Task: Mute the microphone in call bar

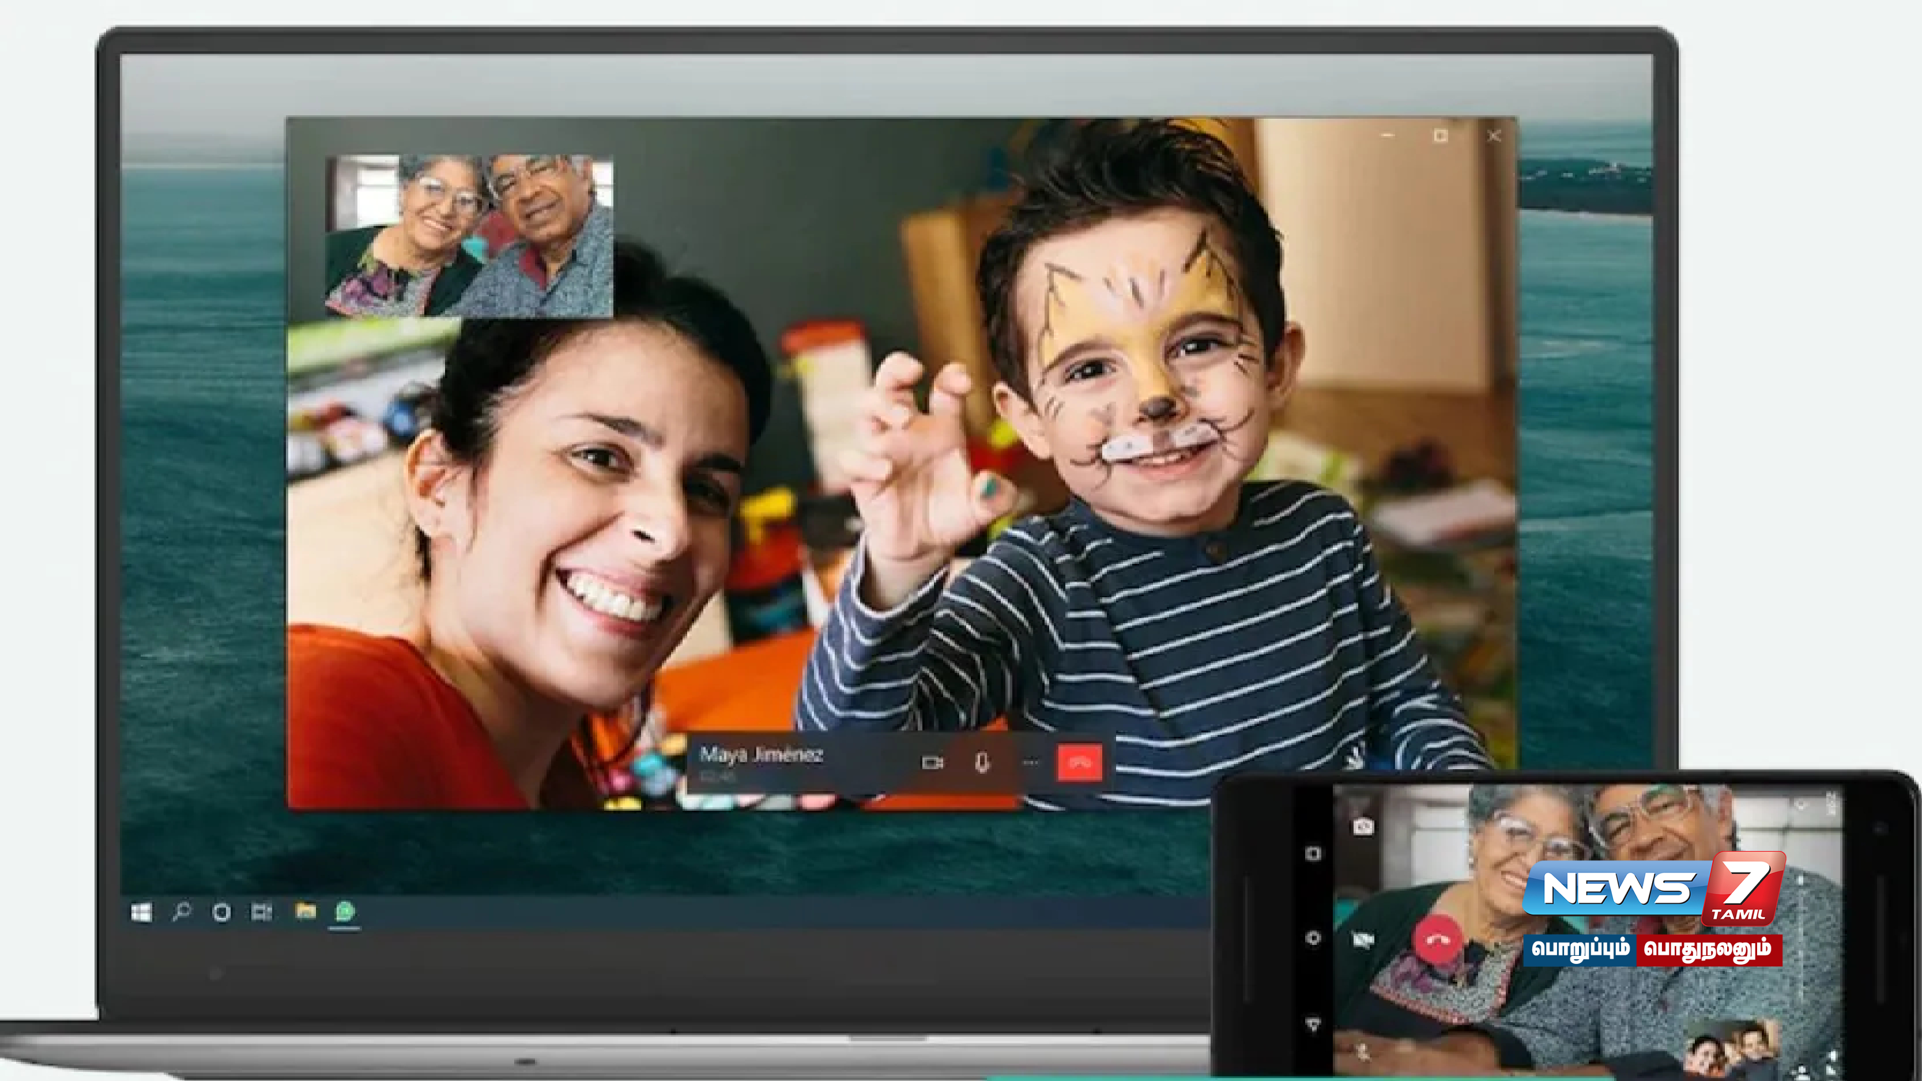Action: (x=982, y=762)
